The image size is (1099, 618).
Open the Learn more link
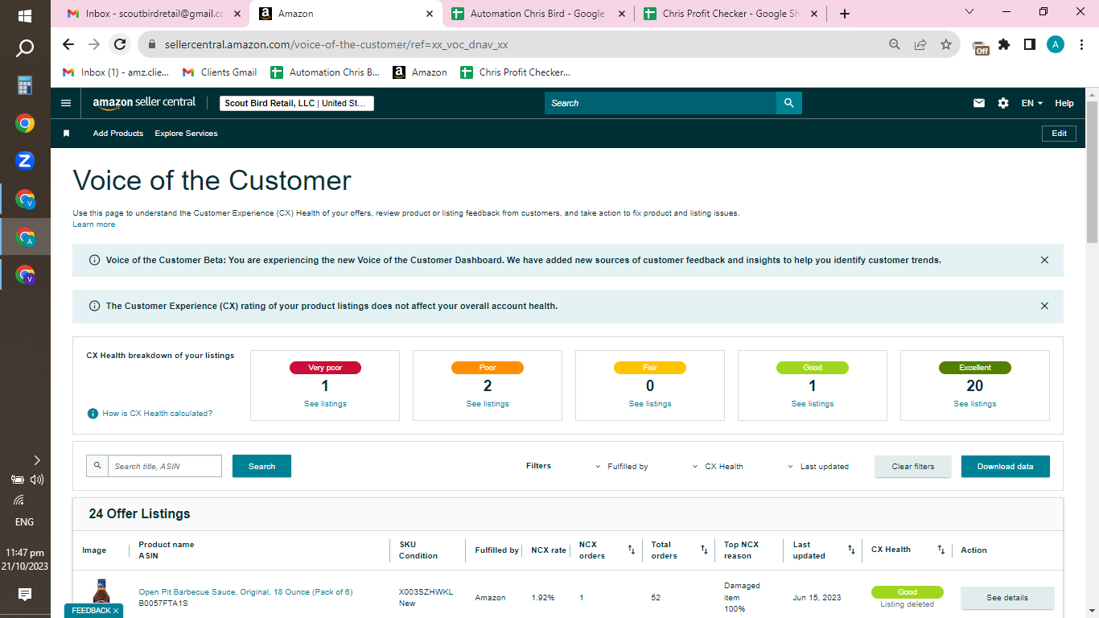pos(94,225)
